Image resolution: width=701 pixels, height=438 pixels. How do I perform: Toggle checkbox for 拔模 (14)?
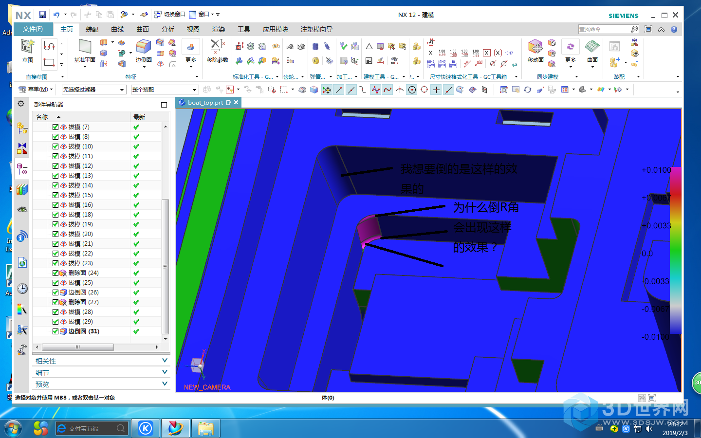pyautogui.click(x=55, y=185)
